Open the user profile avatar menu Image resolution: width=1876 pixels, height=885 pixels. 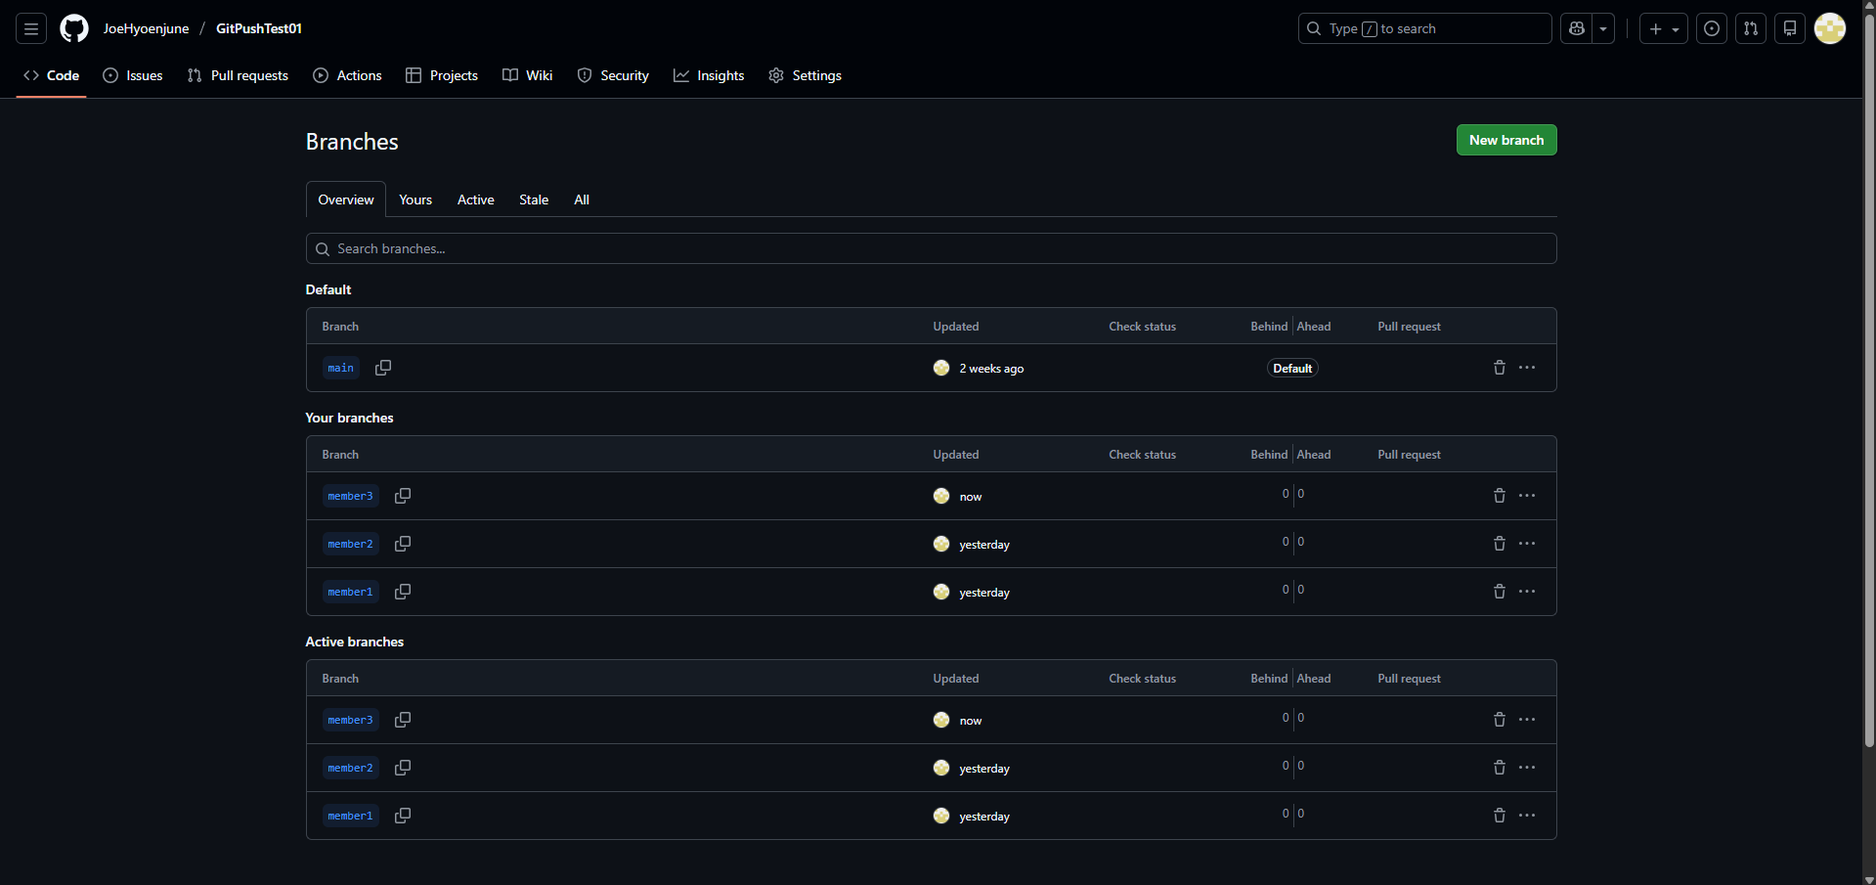pyautogui.click(x=1830, y=28)
